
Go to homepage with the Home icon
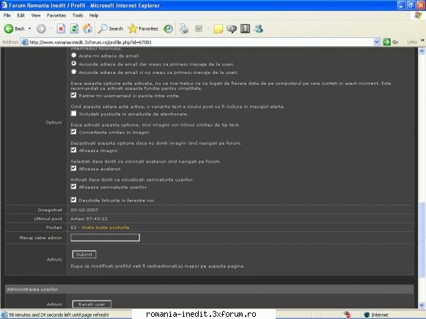coord(87,29)
